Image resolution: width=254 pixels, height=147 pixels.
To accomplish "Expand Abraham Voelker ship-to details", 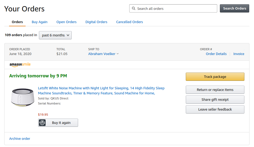I will (103, 54).
